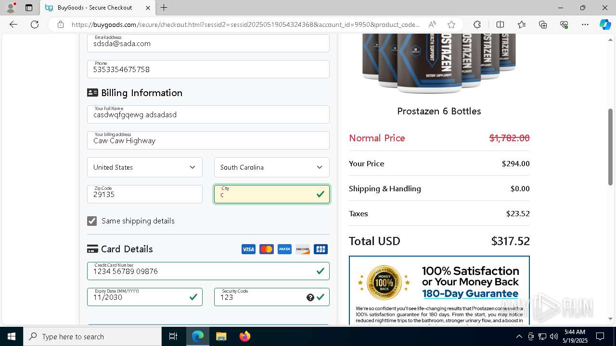Open the Security Code help question mark
The height and width of the screenshot is (346, 616).
(310, 297)
